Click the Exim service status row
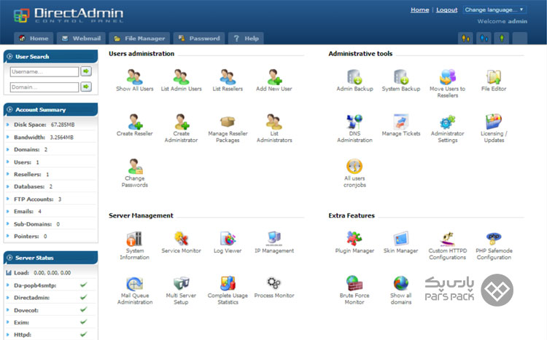The width and height of the screenshot is (547, 340). click(51, 323)
